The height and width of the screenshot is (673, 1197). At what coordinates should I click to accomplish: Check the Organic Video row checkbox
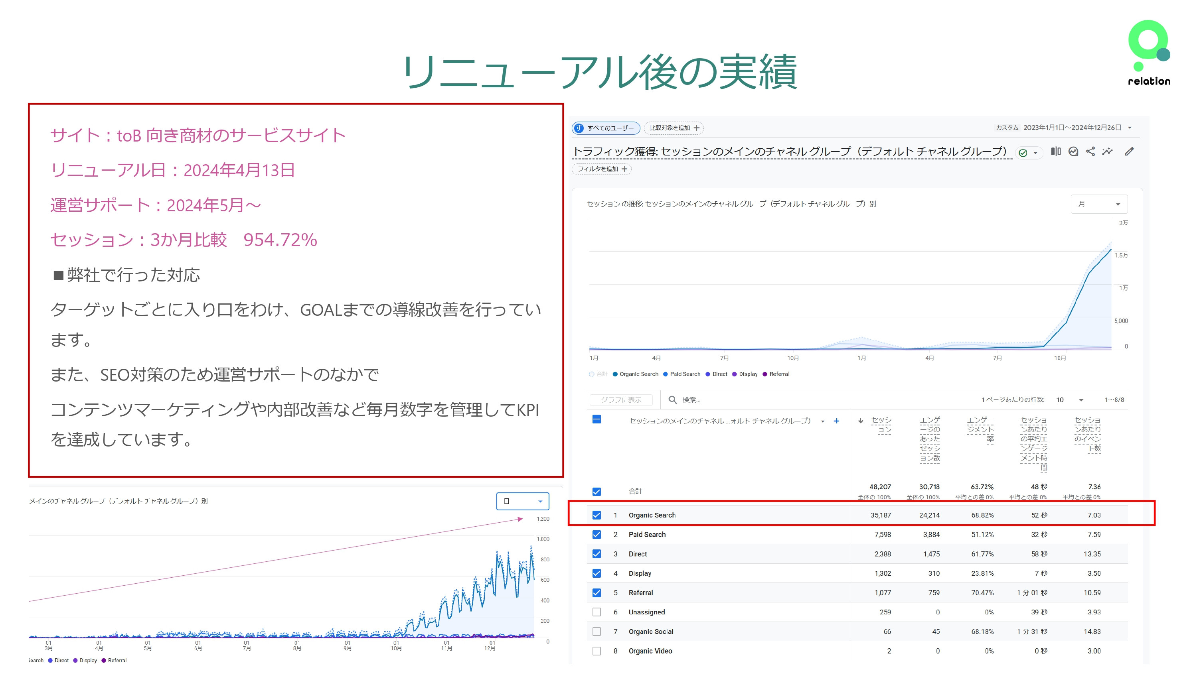click(x=597, y=651)
